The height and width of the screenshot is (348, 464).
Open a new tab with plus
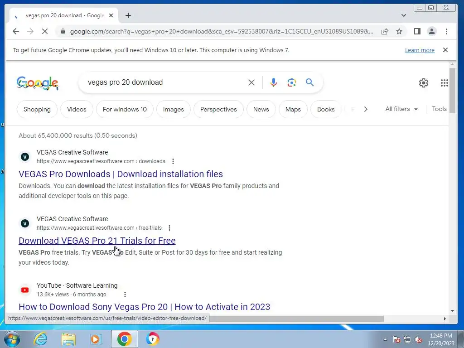coord(128,15)
